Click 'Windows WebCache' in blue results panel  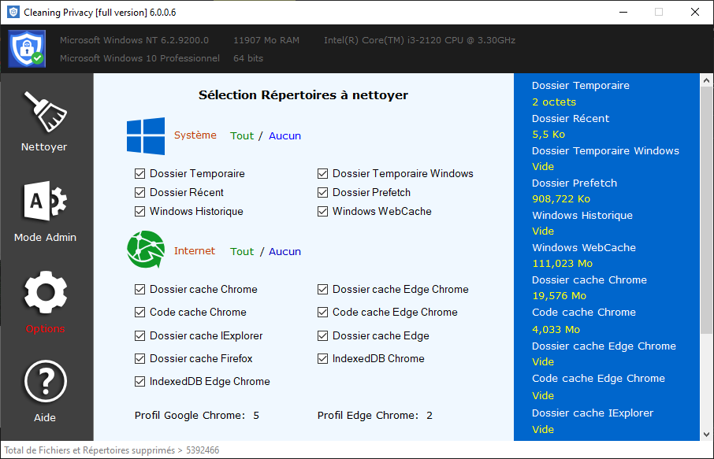click(584, 247)
